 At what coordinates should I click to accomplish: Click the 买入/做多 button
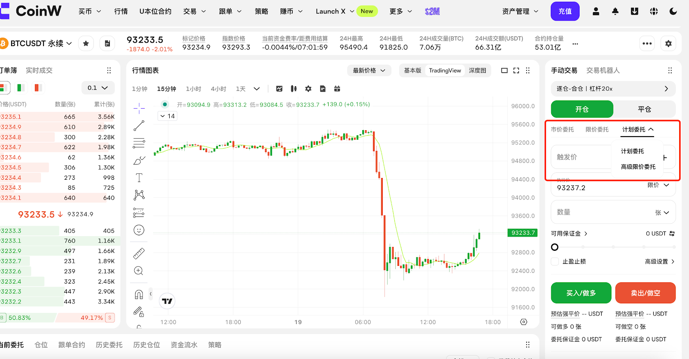[x=581, y=293]
